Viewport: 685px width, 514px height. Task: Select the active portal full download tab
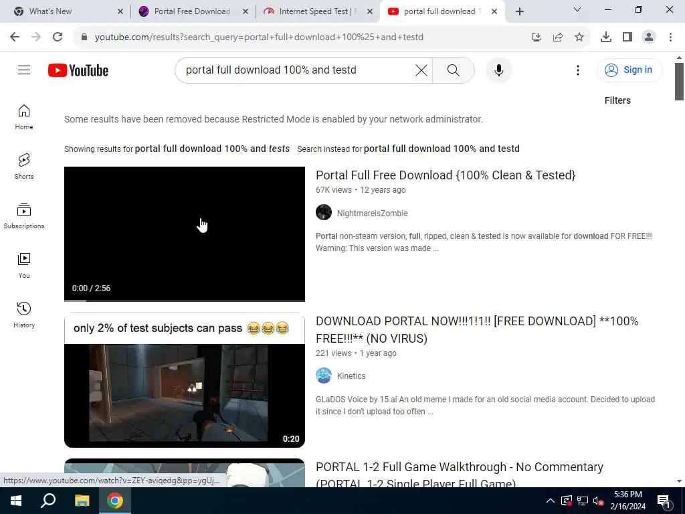point(443,11)
